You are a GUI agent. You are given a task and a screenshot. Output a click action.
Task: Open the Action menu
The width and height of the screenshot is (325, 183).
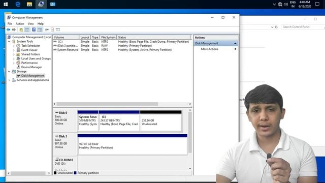[x=20, y=24]
